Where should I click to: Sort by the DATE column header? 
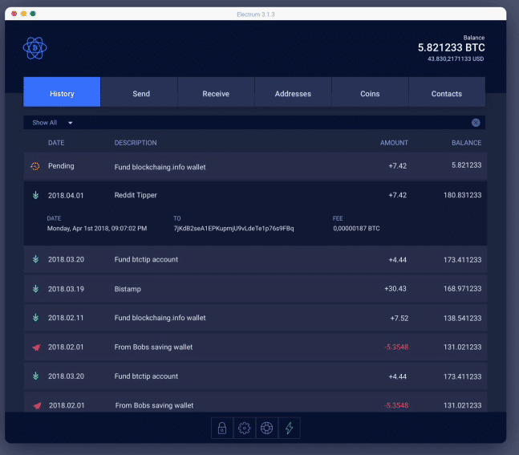[56, 143]
